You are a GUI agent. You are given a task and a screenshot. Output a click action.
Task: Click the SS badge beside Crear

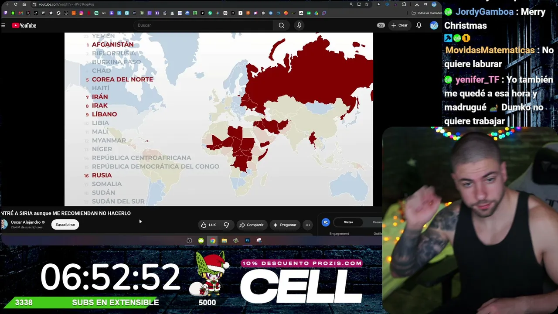[x=381, y=25]
